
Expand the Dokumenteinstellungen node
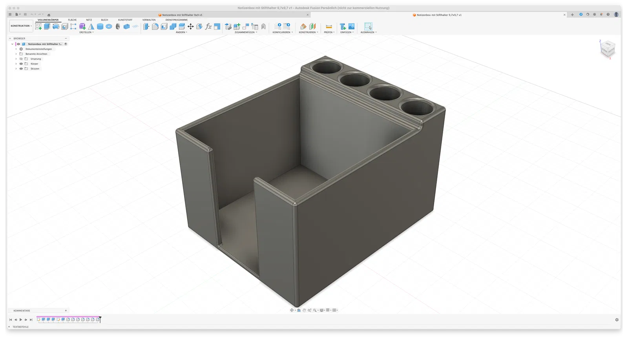click(16, 49)
